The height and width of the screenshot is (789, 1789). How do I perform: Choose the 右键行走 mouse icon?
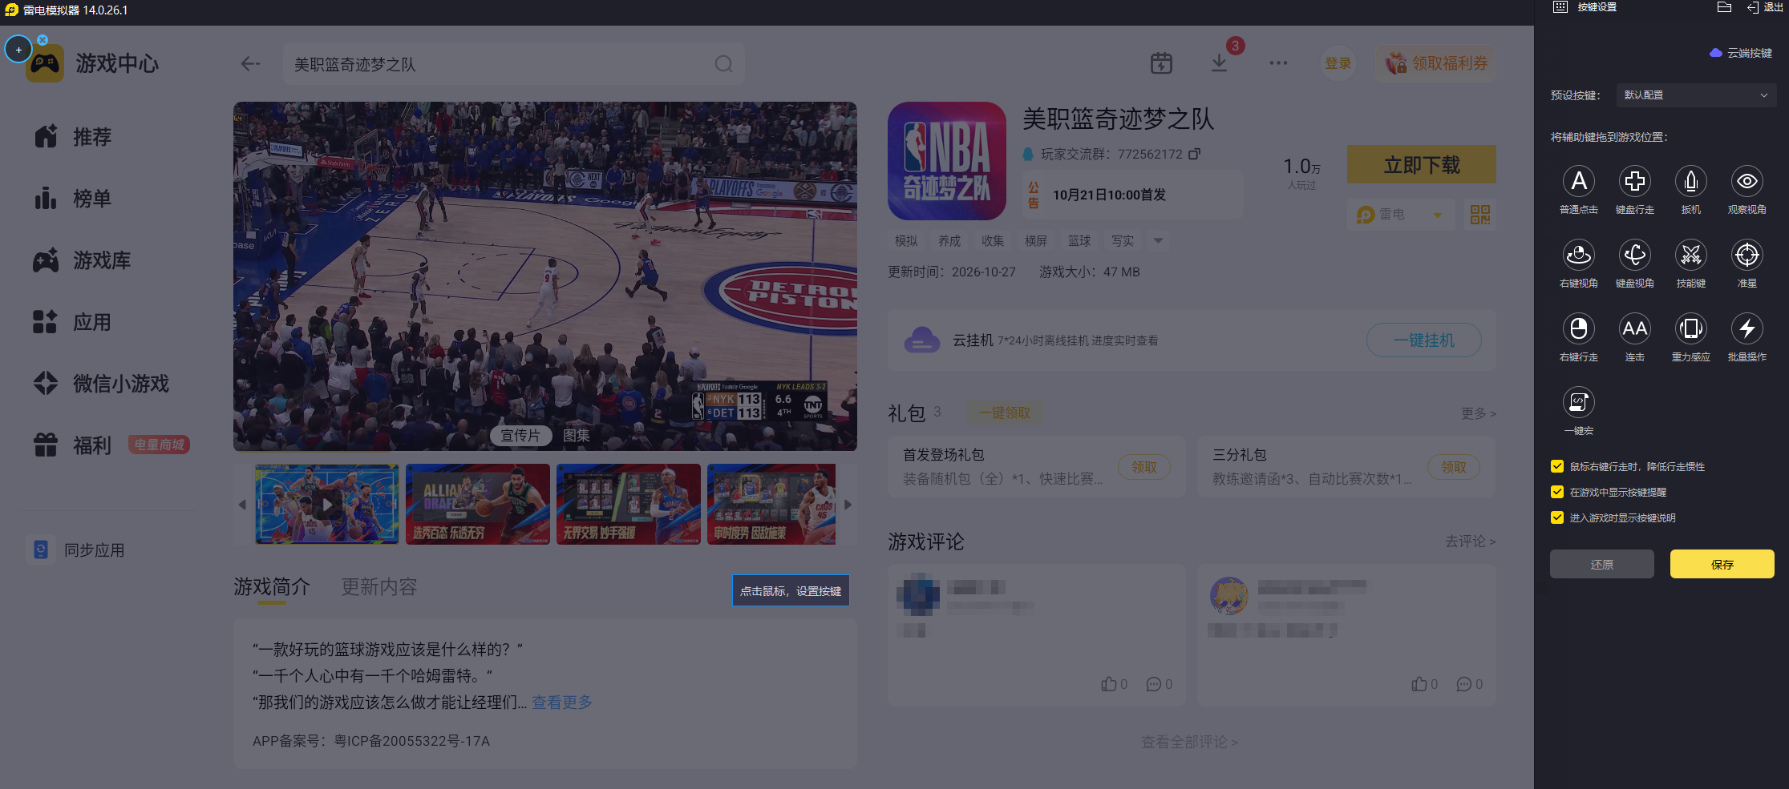point(1578,328)
